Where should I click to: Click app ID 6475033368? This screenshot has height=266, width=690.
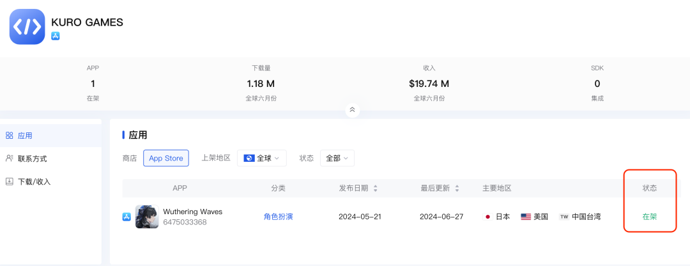click(185, 223)
